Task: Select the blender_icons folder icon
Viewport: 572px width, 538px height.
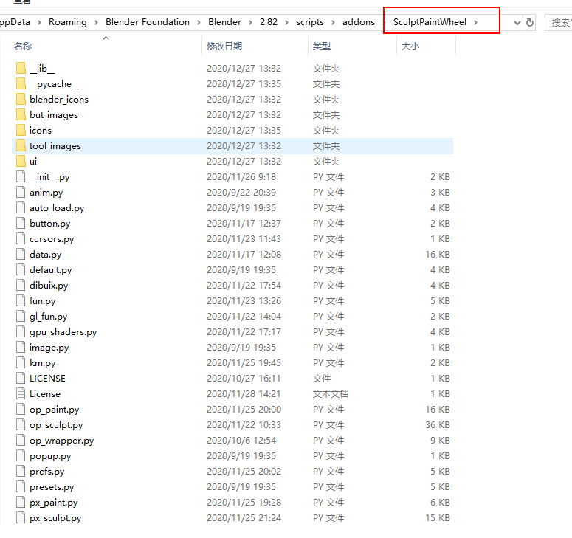Action: (21, 99)
